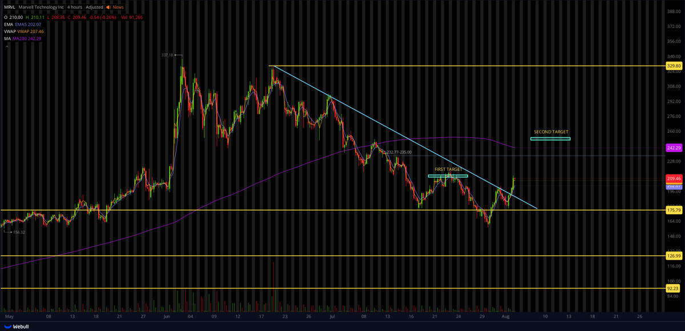Click the May date label on axis

pyautogui.click(x=9, y=315)
